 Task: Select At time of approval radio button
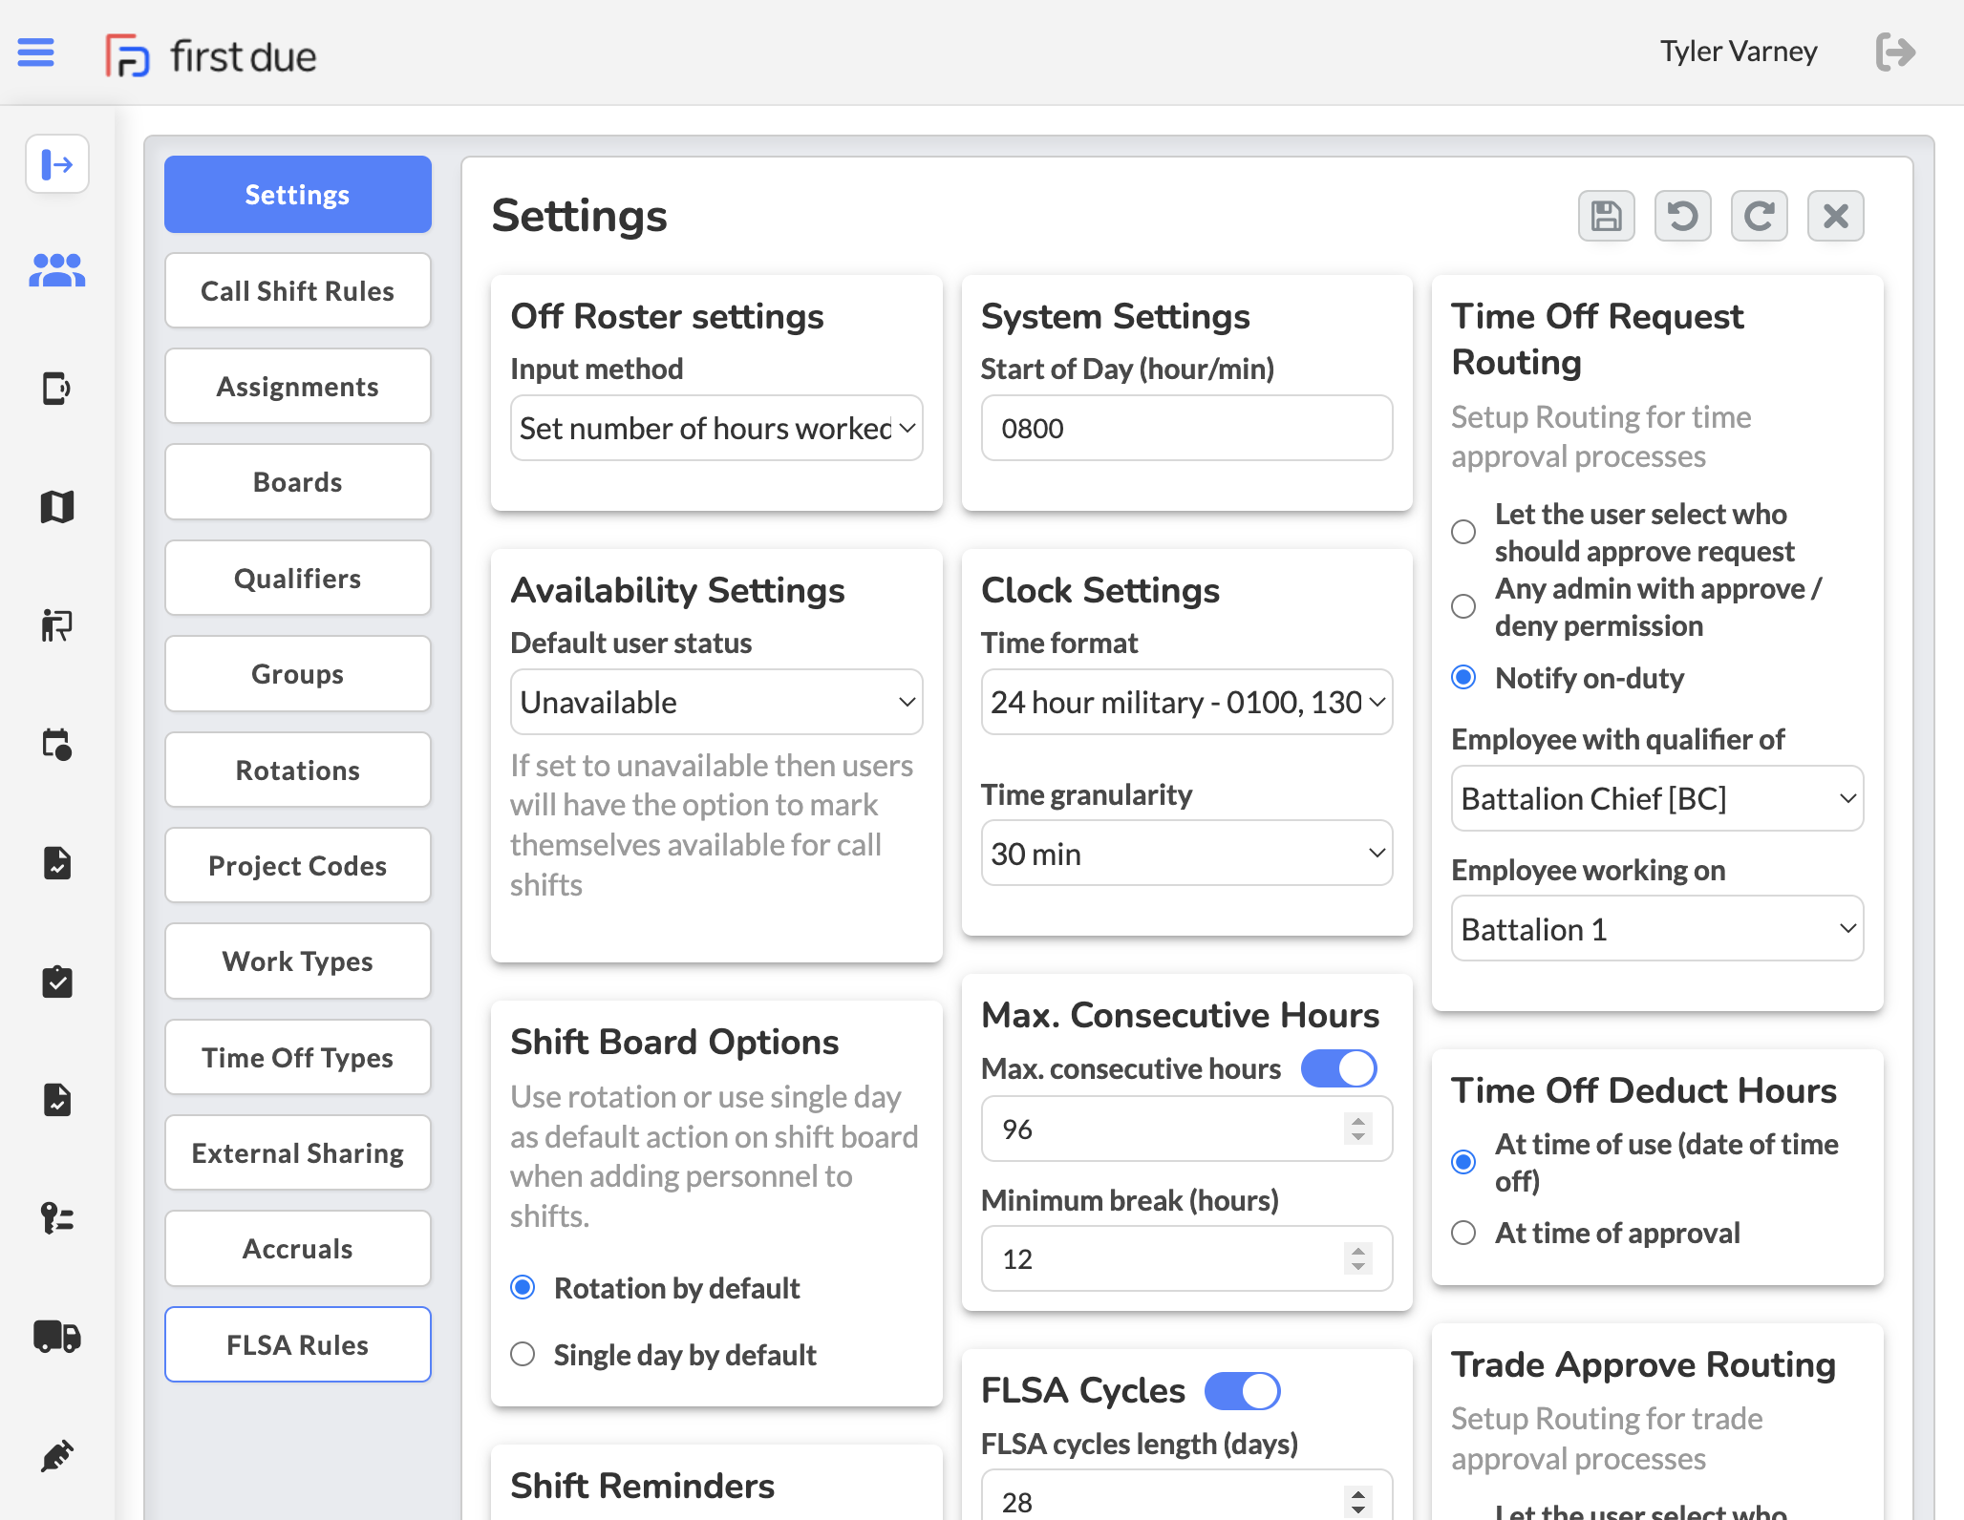click(x=1462, y=1232)
